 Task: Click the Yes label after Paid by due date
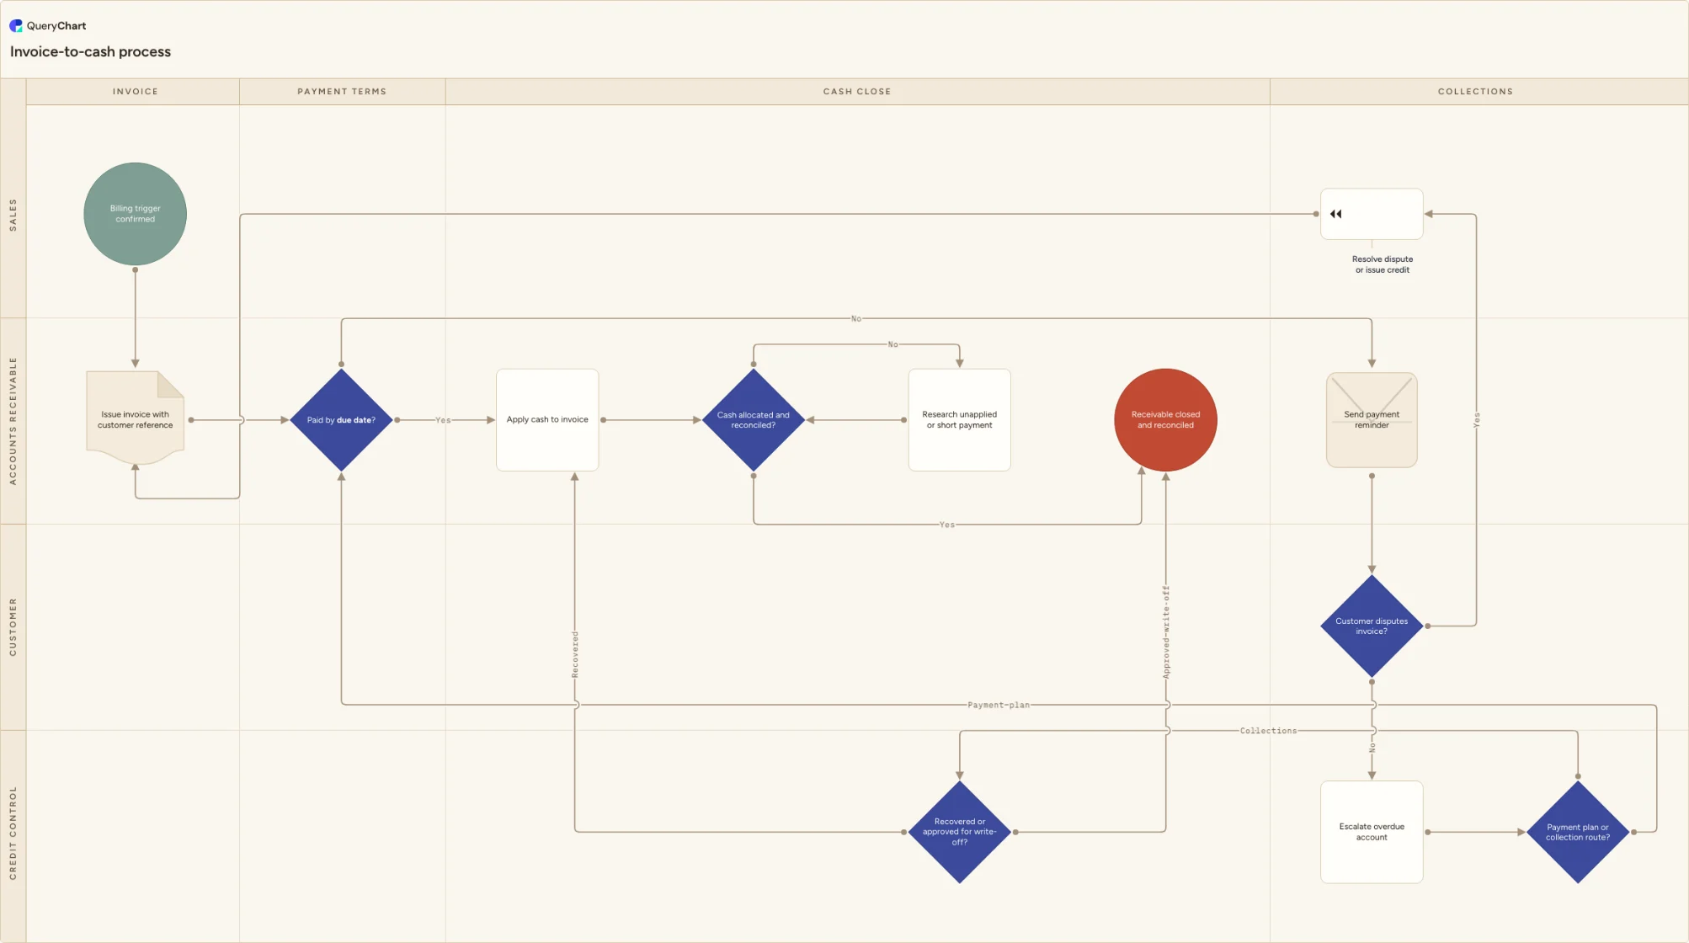[443, 420]
